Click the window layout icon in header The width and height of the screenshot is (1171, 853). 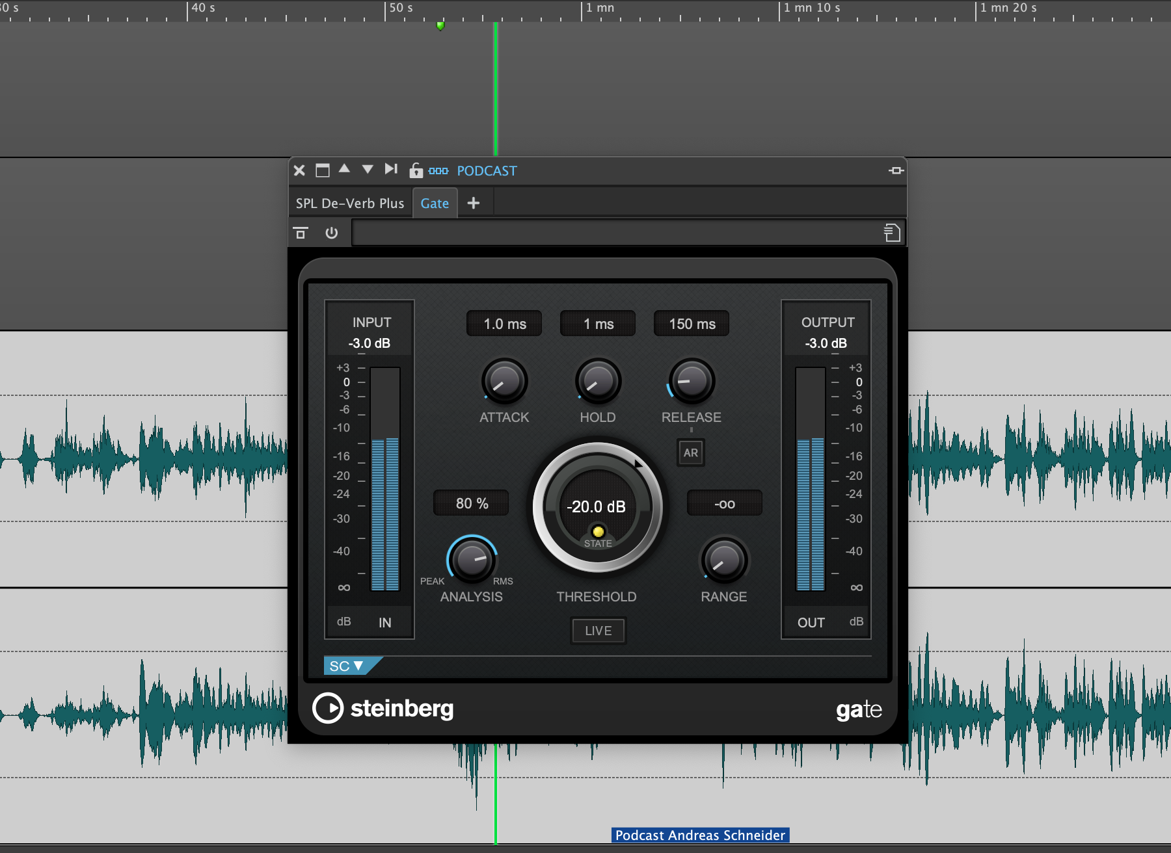pyautogui.click(x=322, y=170)
